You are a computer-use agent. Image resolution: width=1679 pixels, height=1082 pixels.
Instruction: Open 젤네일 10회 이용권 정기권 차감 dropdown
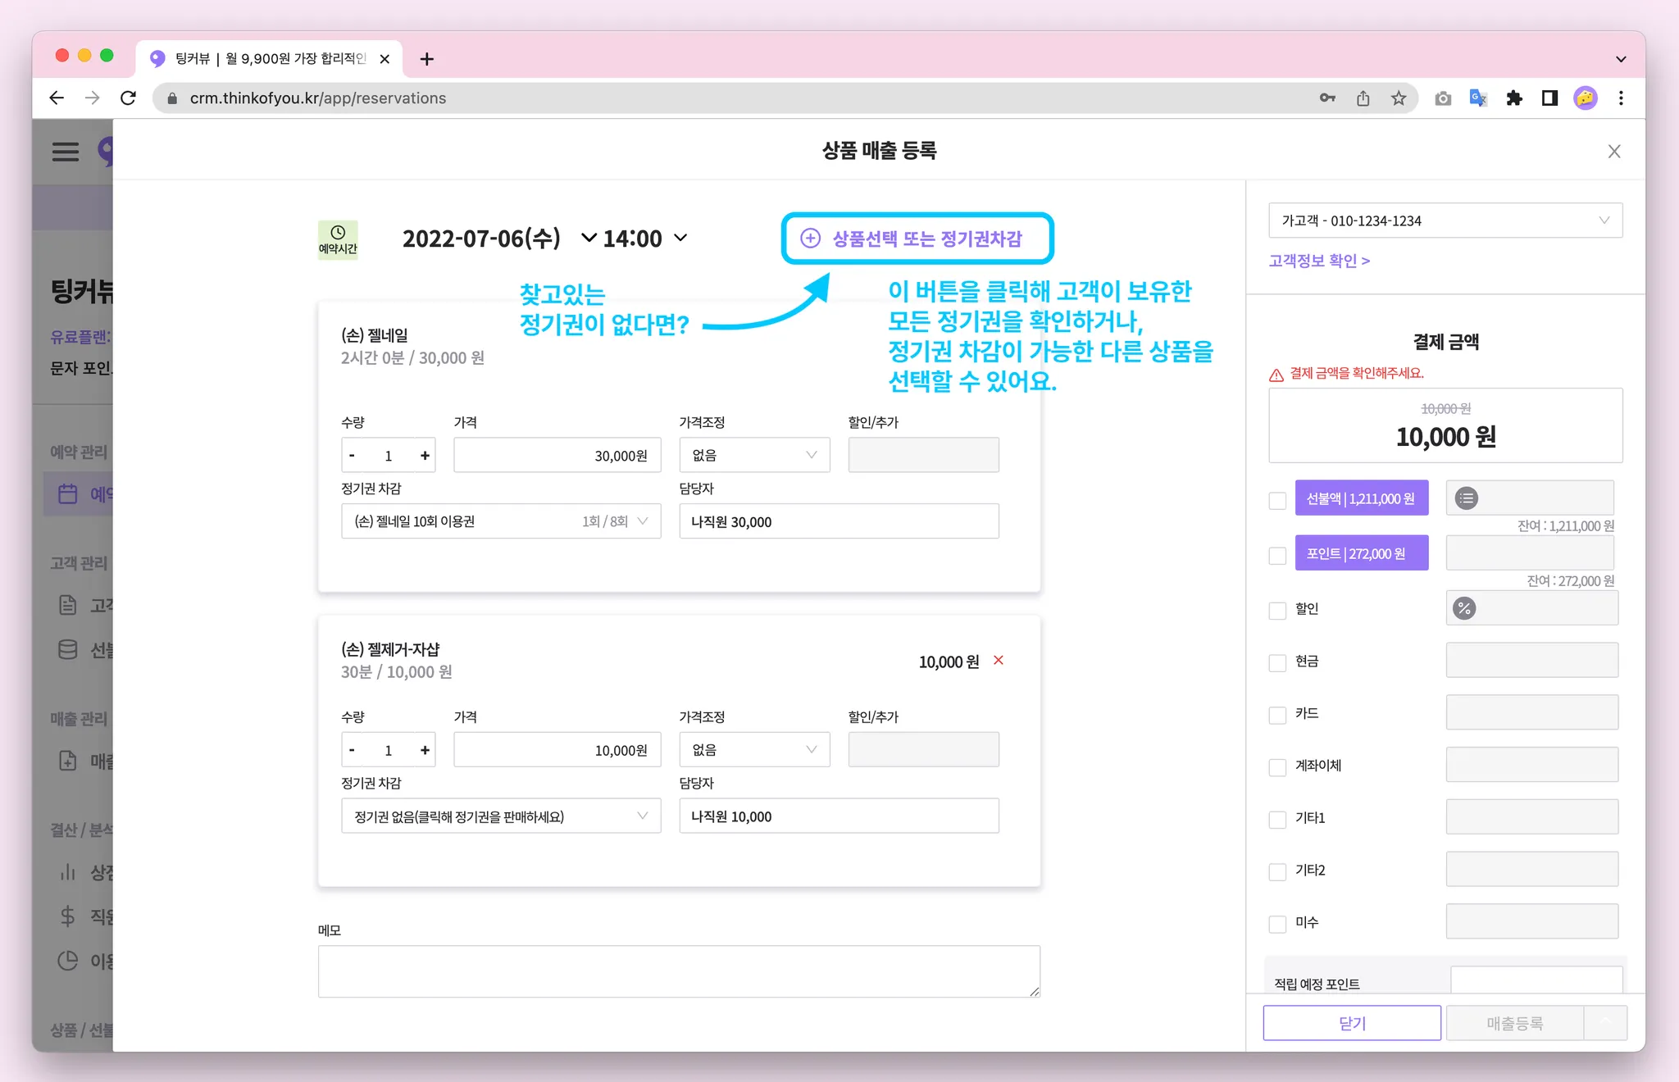point(501,521)
